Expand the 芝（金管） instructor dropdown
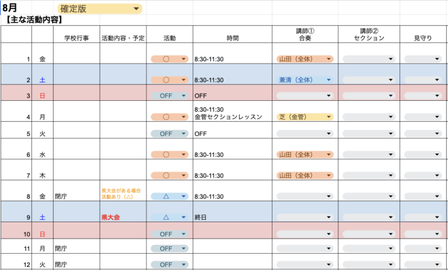This screenshot has height=270, width=448. [329, 117]
